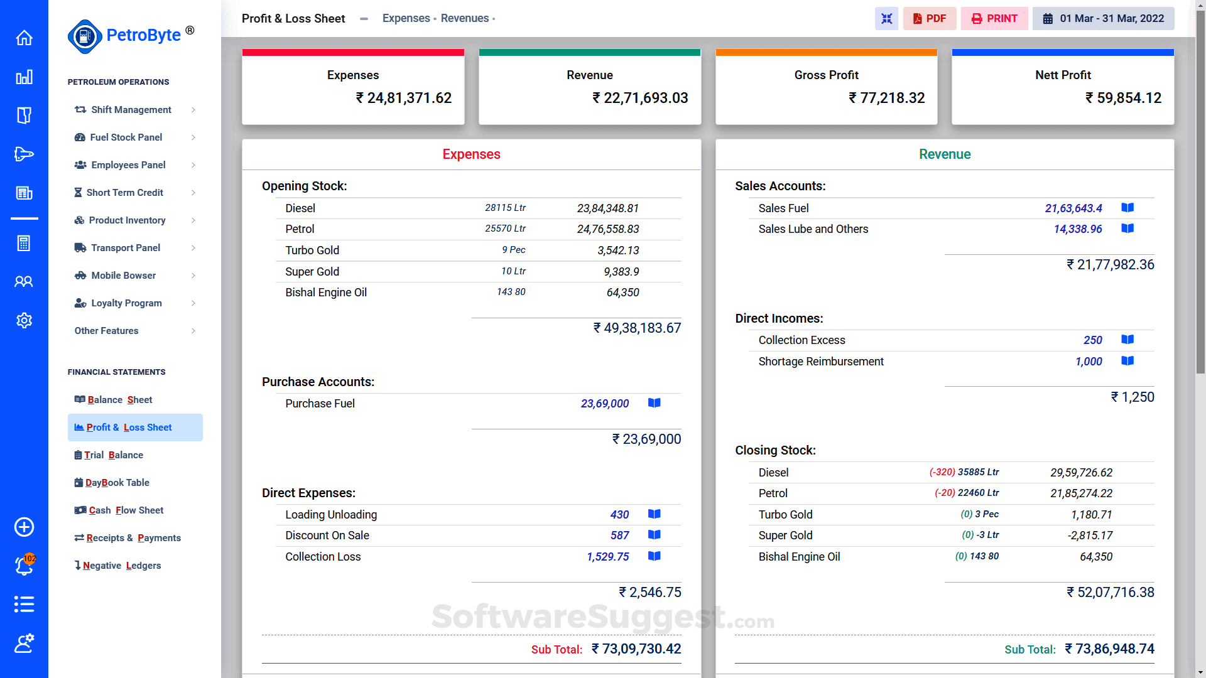The width and height of the screenshot is (1206, 678).
Task: Open the analytics bar-chart icon in the sidebar
Action: [24, 77]
